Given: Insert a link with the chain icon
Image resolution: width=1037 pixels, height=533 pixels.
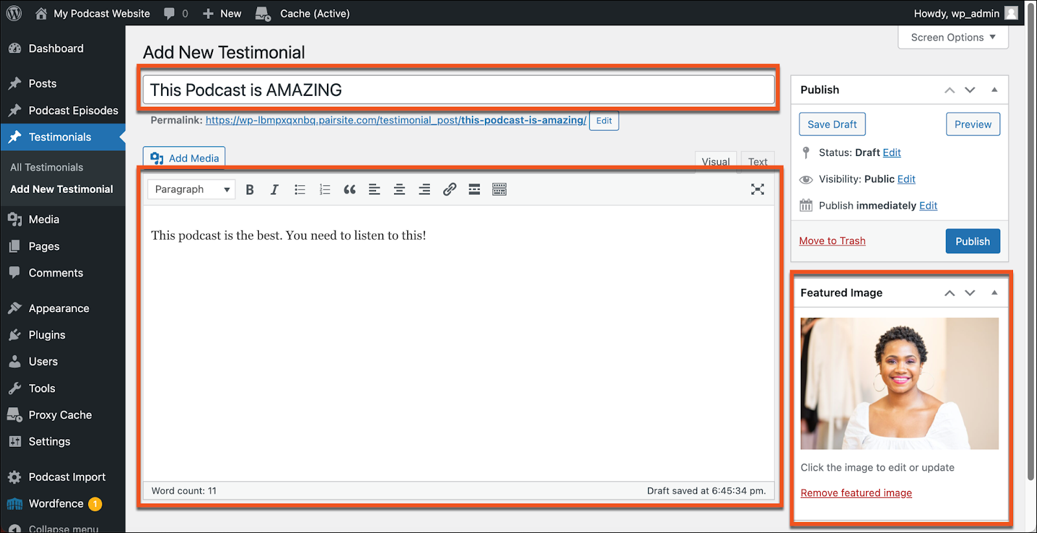Looking at the screenshot, I should [449, 190].
